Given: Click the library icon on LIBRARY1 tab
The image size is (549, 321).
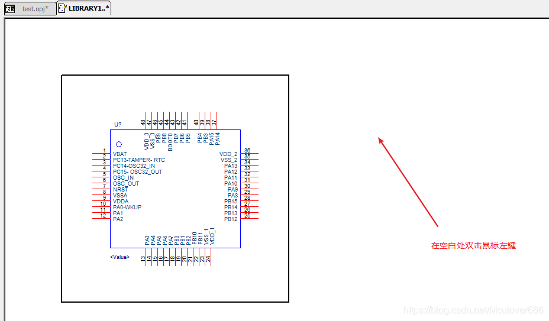Looking at the screenshot, I should click(x=62, y=9).
